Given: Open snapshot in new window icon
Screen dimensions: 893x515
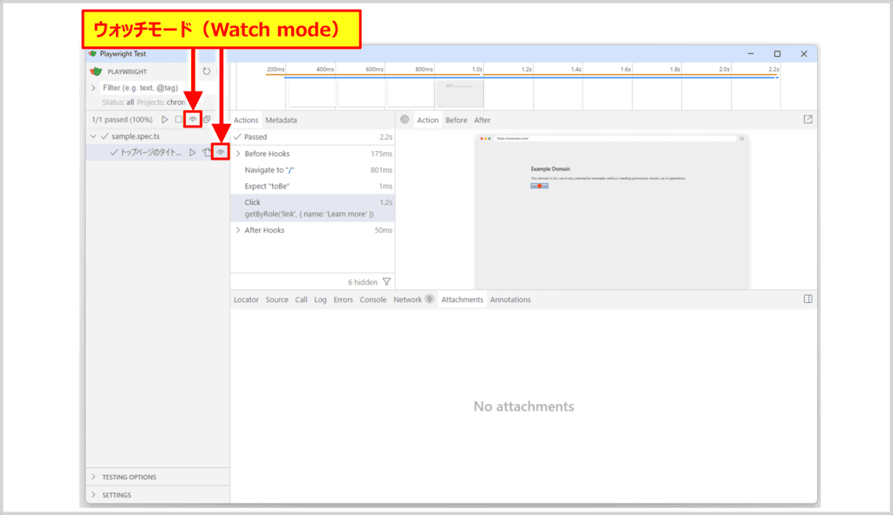Looking at the screenshot, I should point(808,120).
